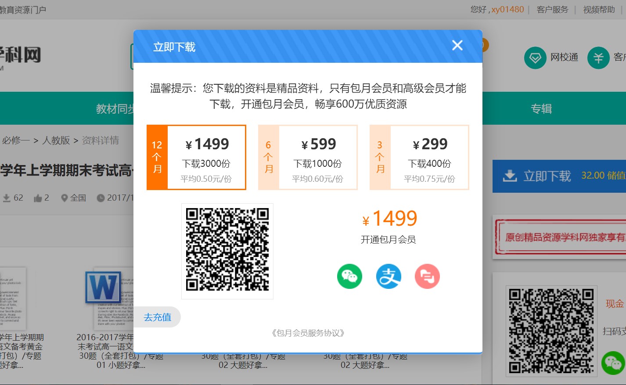This screenshot has width=626, height=385.
Task: Open 视频帮助 in the top bar
Action: click(x=599, y=10)
